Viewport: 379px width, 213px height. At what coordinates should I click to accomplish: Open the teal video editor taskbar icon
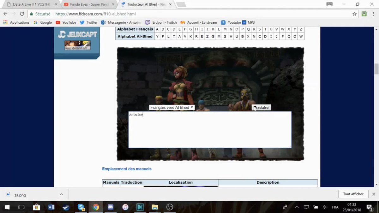pos(140,207)
